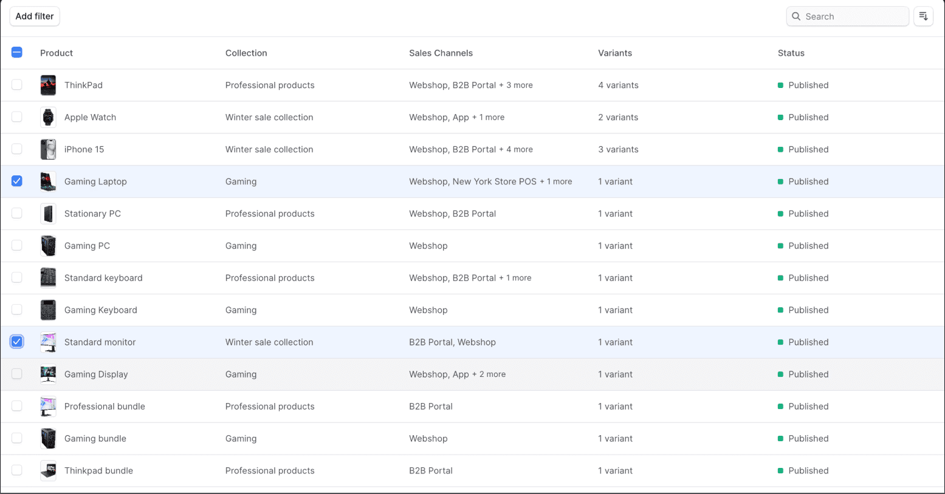Expand '+ 3 more' sales channels for ThinkPad
This screenshot has width=945, height=494.
tap(517, 85)
